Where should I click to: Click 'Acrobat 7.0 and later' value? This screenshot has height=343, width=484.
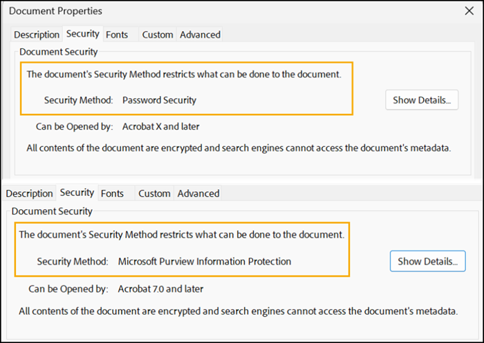(160, 288)
